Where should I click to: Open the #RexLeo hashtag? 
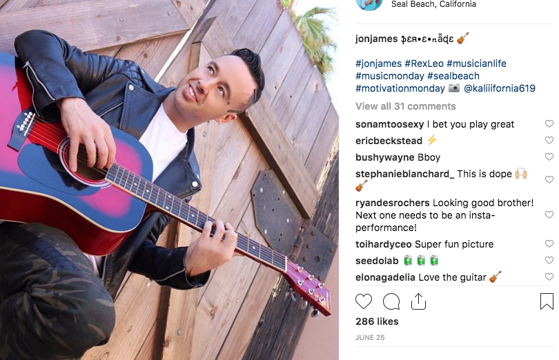424,63
